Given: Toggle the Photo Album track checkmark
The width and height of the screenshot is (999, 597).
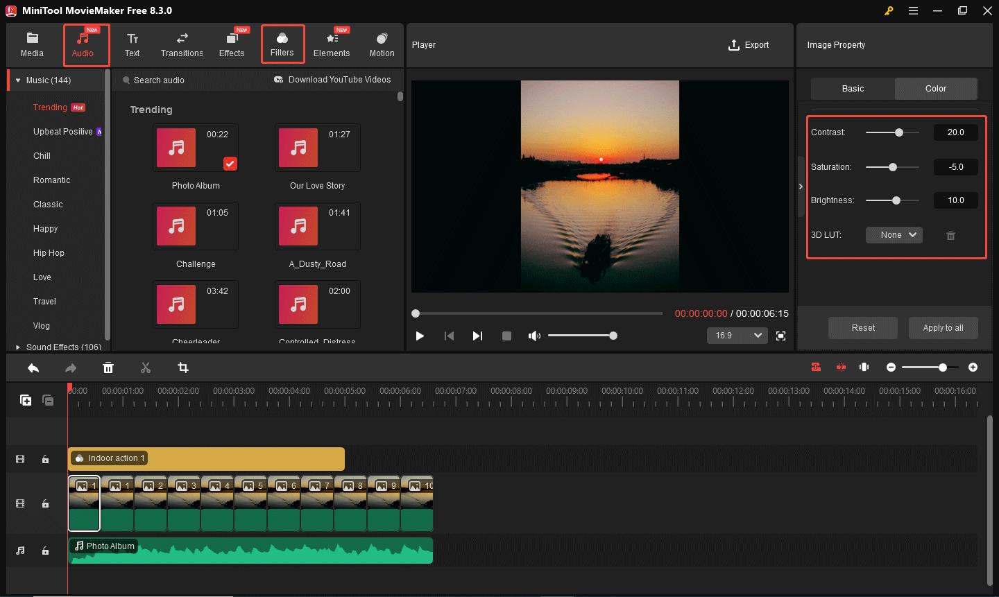Looking at the screenshot, I should [x=230, y=164].
